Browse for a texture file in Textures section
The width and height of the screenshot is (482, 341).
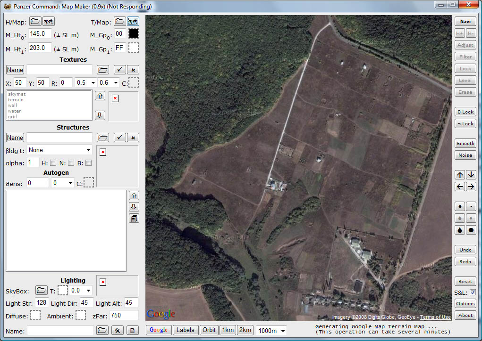pyautogui.click(x=102, y=70)
